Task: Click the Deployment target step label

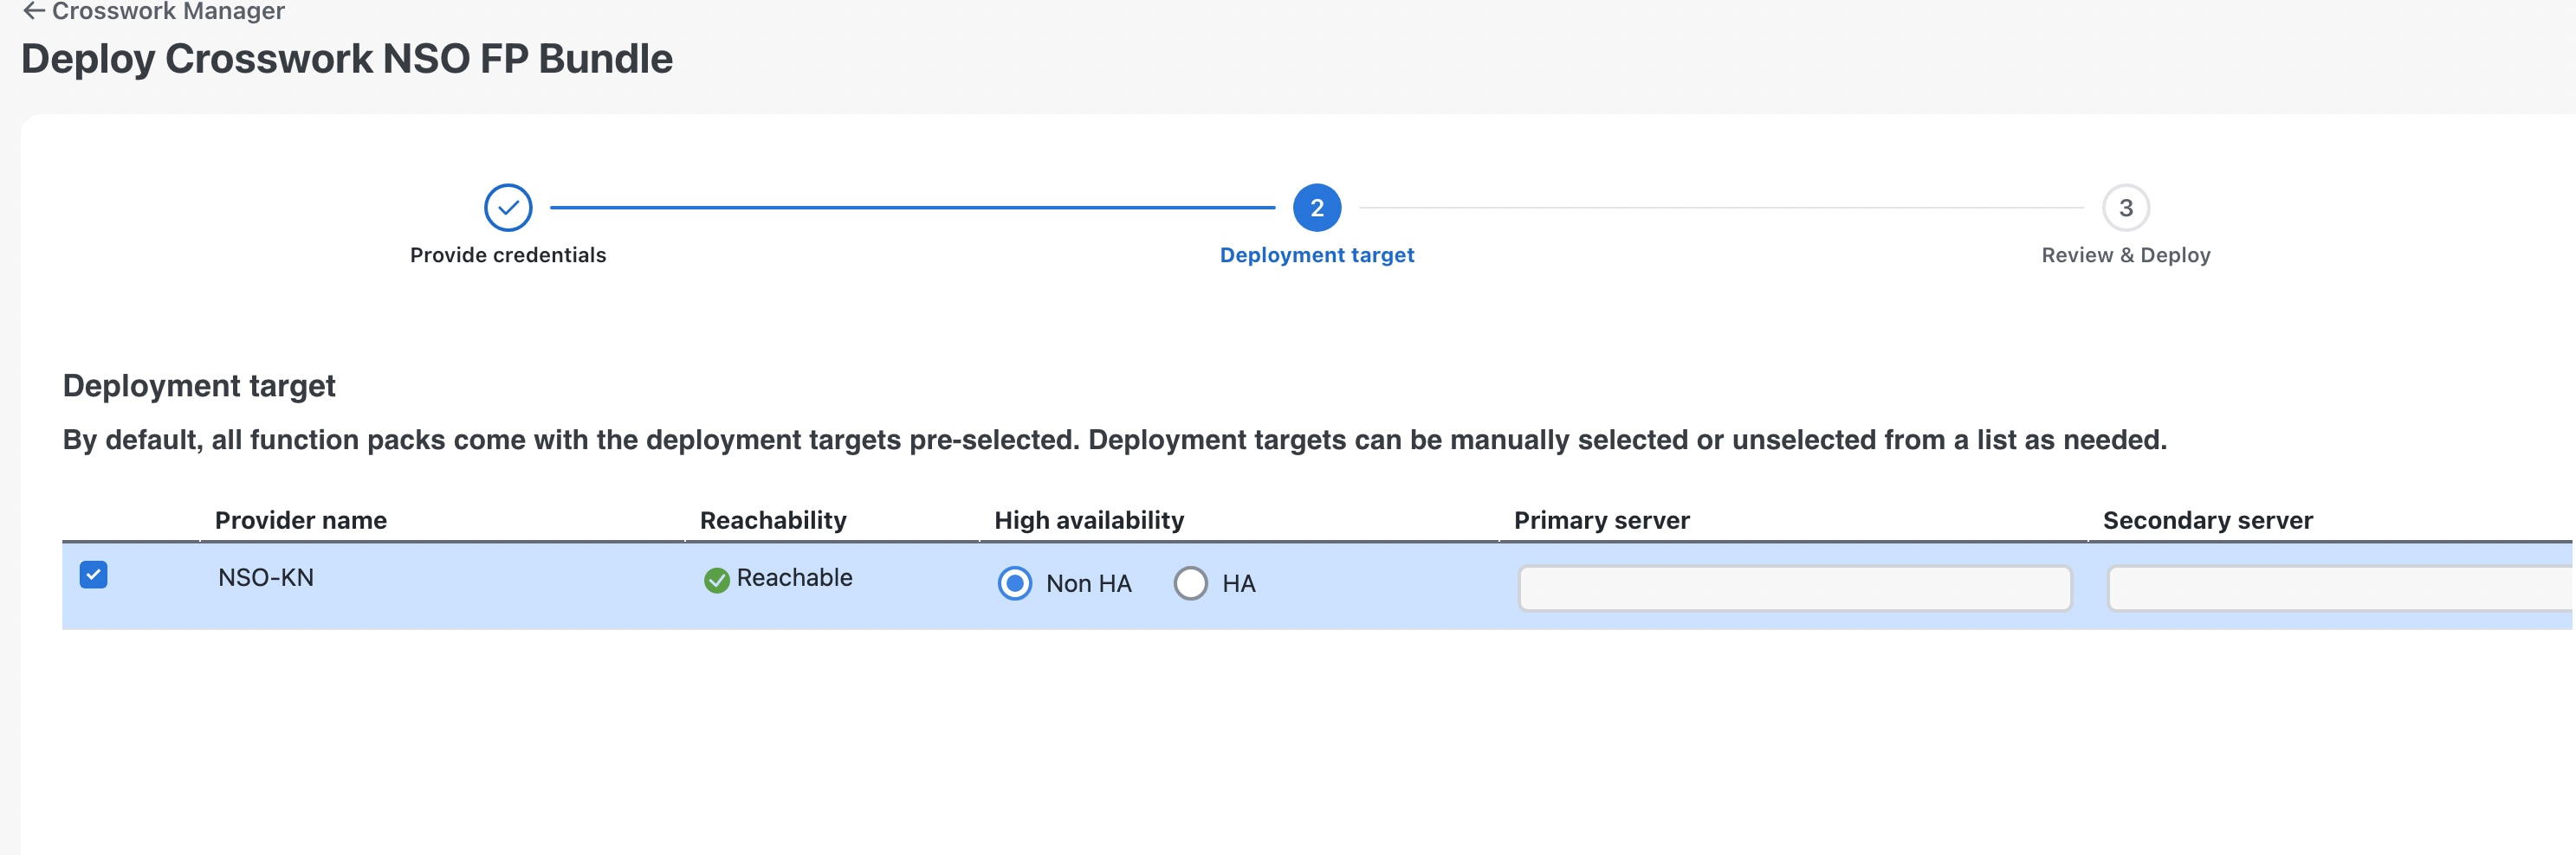Action: (1317, 255)
